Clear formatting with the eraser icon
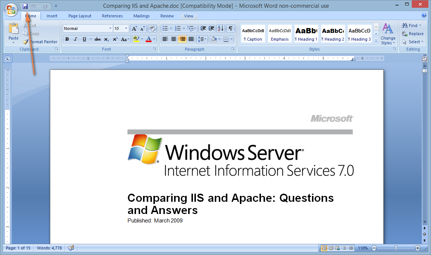 152,28
